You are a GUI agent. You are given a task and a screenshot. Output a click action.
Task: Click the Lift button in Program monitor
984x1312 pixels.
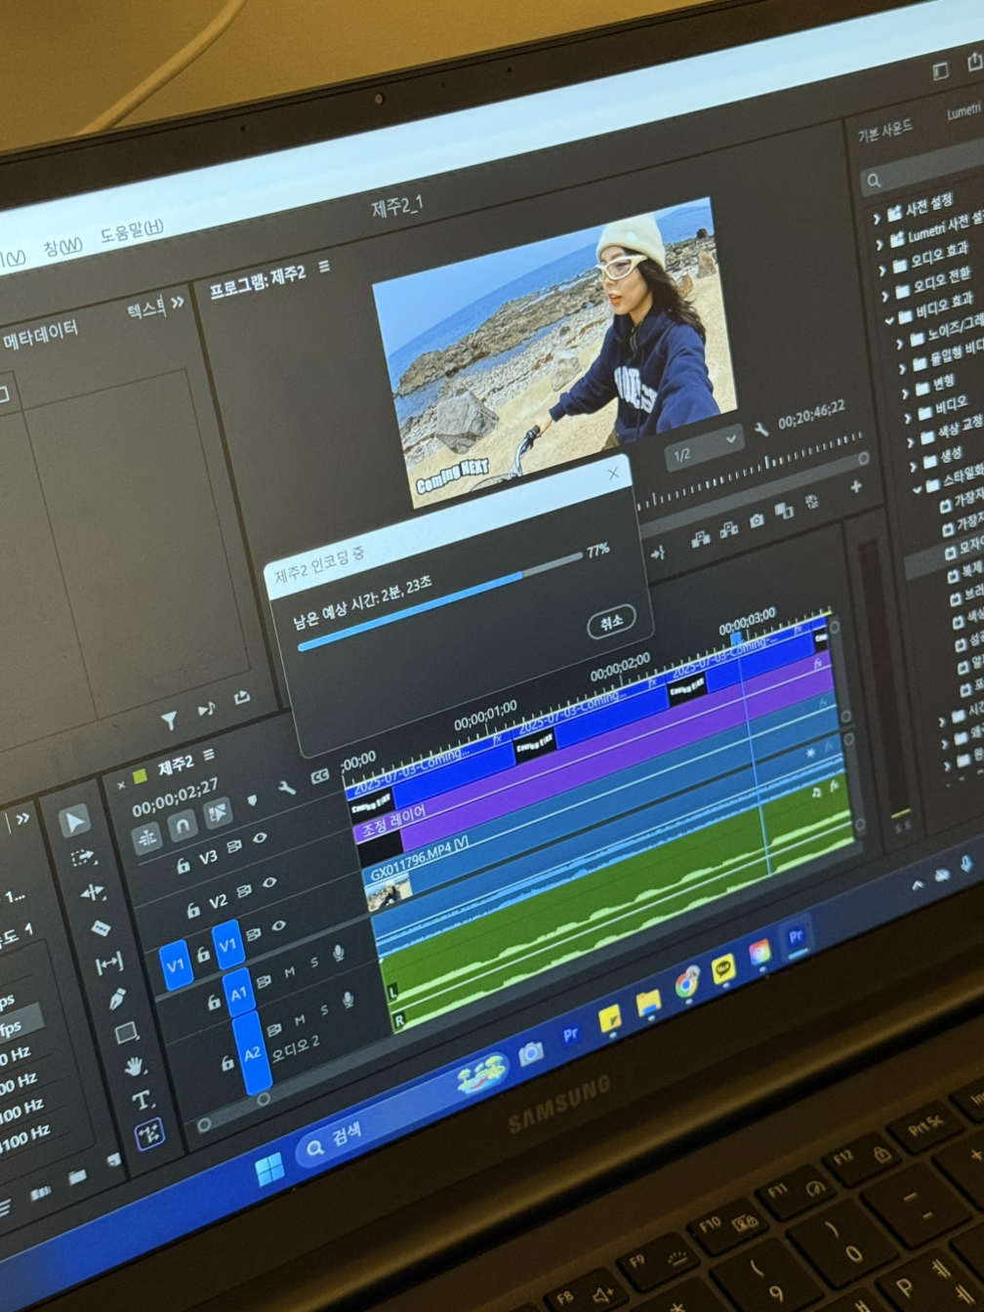click(700, 538)
